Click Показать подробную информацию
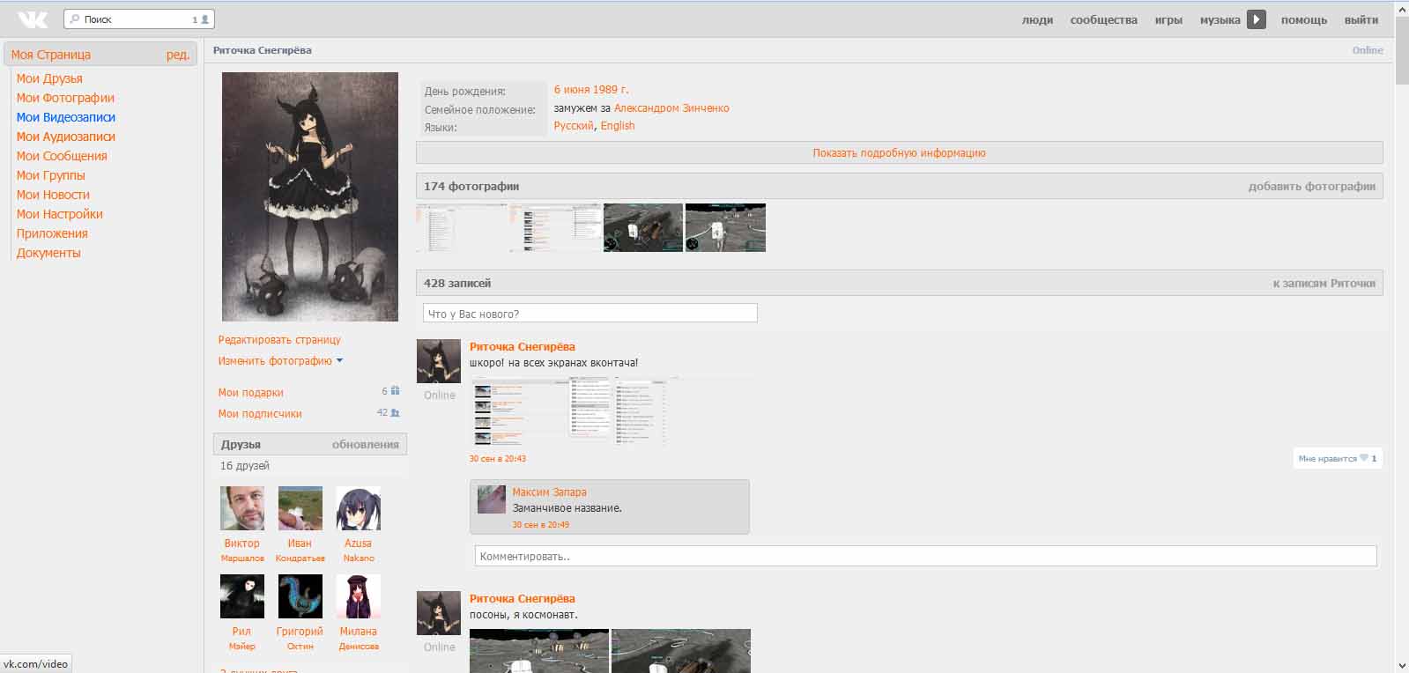 (x=900, y=153)
